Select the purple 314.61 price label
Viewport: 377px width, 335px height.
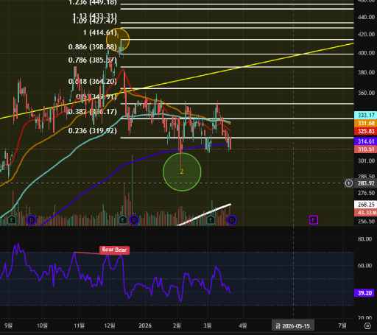(x=365, y=141)
